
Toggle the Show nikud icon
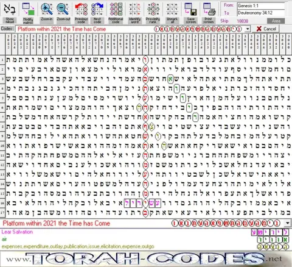(x=10, y=9)
